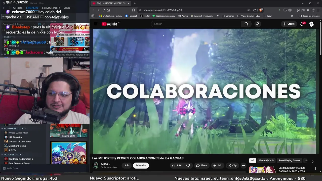This screenshot has height=181, width=322.
Task: Open site settings icon in address bar
Action: pyautogui.click(x=140, y=10)
